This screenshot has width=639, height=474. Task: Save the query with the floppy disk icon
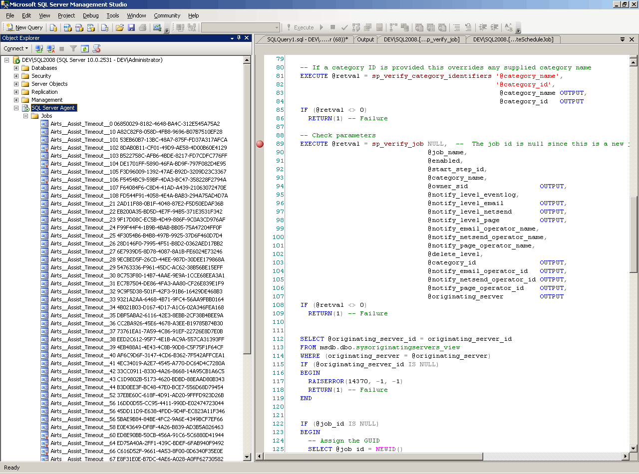tap(131, 28)
